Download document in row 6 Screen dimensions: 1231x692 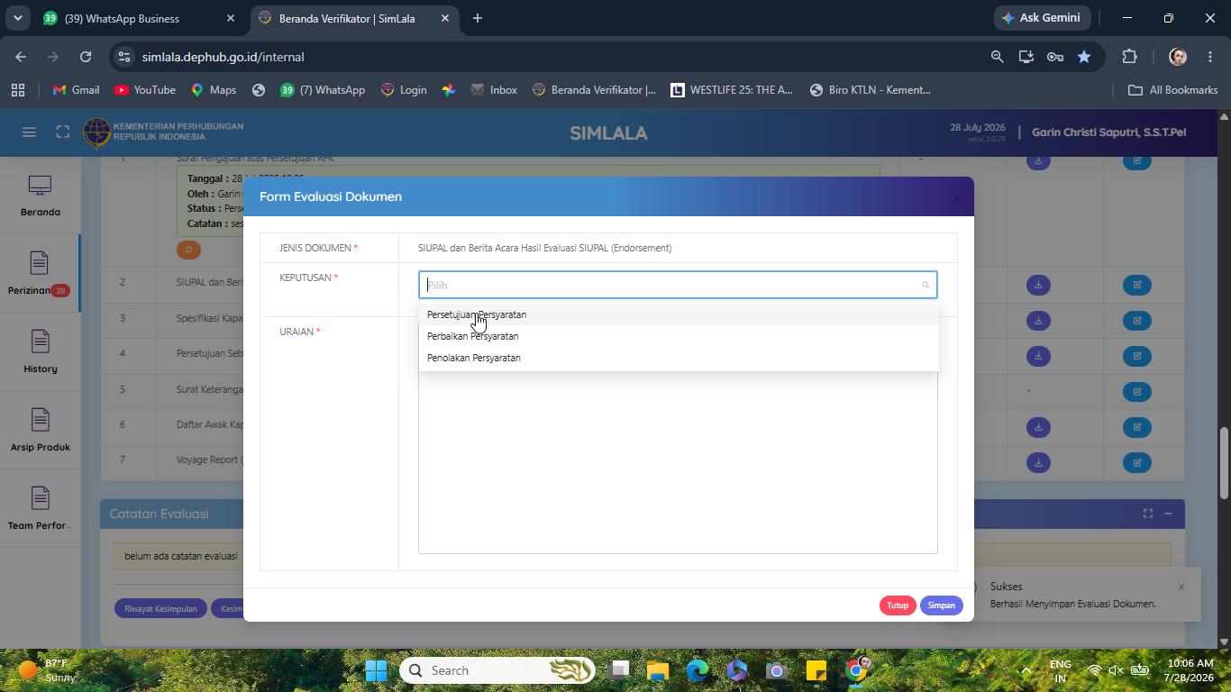[1038, 427]
